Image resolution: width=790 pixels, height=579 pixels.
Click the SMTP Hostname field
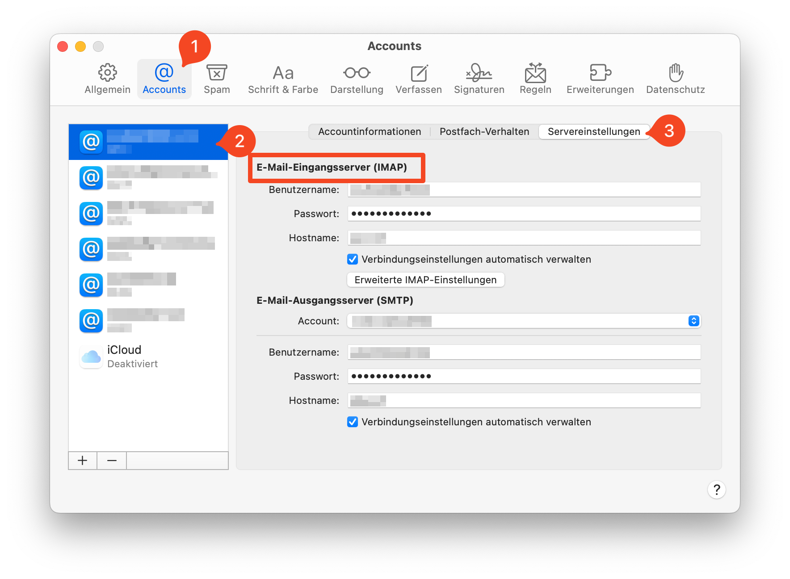[524, 400]
